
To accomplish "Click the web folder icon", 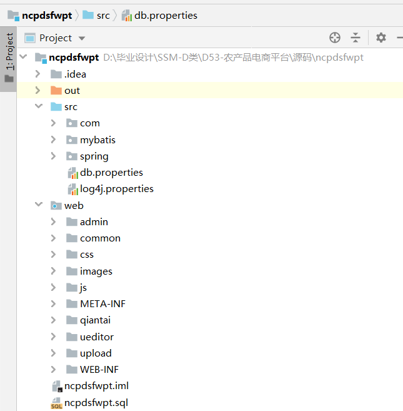I will pyautogui.click(x=56, y=206).
